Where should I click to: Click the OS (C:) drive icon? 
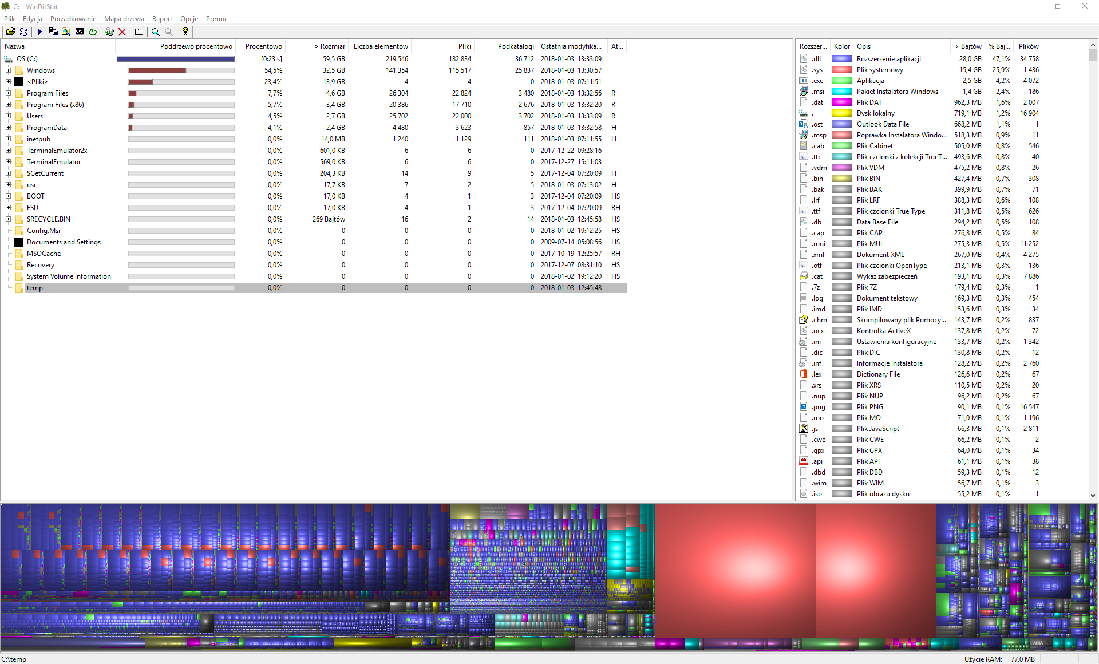9,59
